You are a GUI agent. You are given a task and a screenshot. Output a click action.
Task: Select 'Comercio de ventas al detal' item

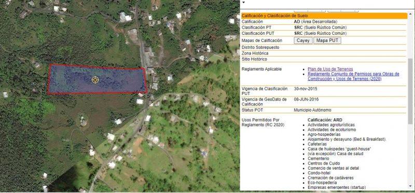pos(334,168)
